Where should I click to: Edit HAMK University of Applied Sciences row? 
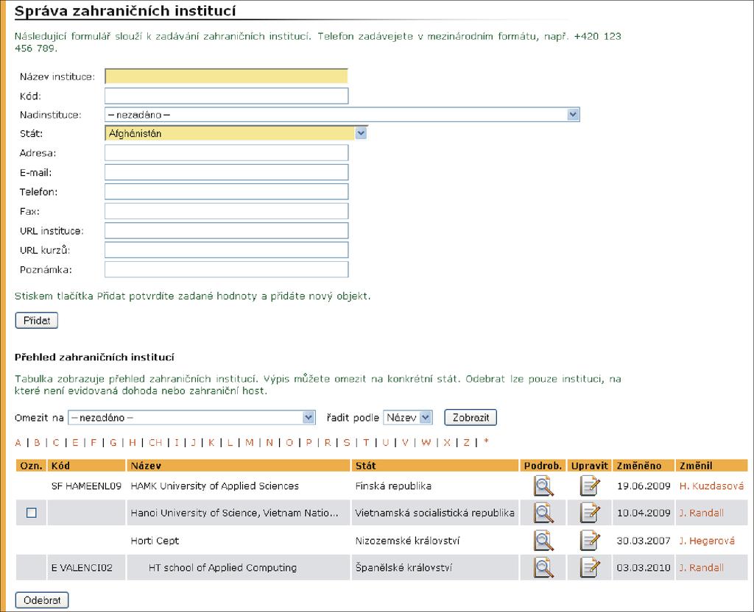[590, 485]
